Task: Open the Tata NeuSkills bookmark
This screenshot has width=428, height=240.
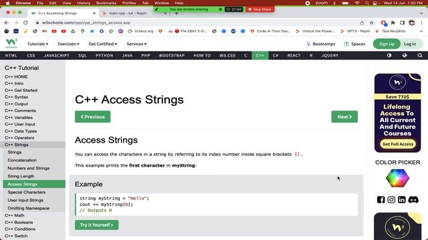Action: 391,31
